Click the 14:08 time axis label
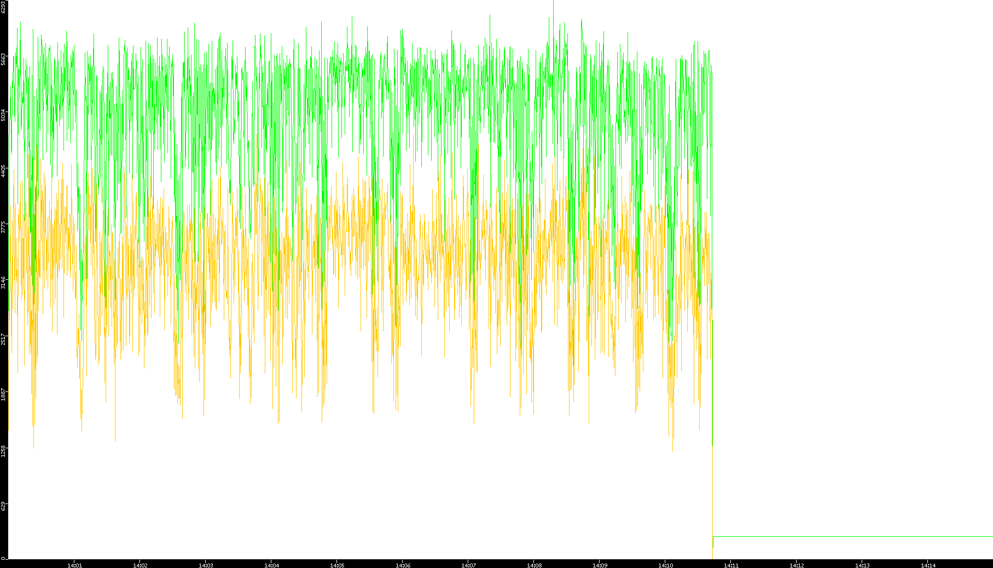Image resolution: width=993 pixels, height=568 pixels. point(534,565)
